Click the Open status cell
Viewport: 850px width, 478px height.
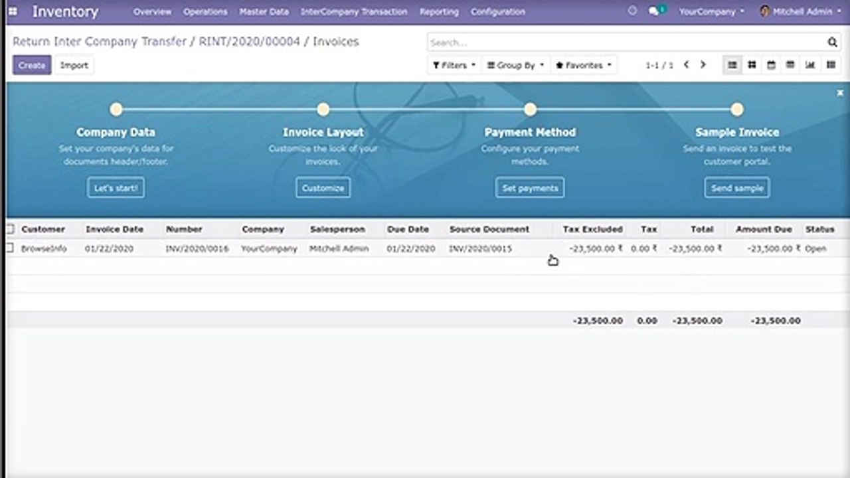pos(816,248)
